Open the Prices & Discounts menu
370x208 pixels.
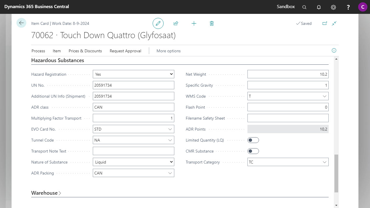(x=85, y=51)
